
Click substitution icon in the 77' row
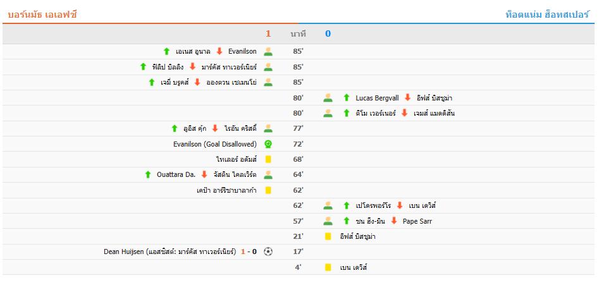click(x=268, y=128)
